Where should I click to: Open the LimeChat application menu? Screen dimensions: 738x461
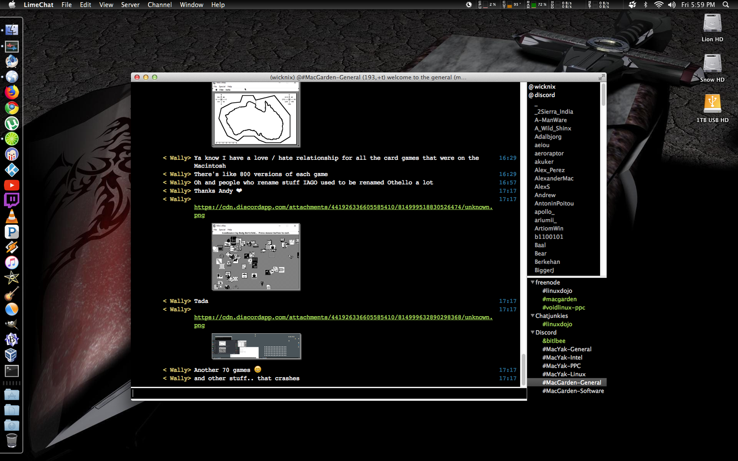pos(39,5)
